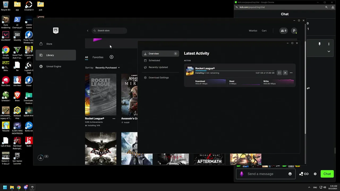
Task: Open the profile avatar P menu
Action: (294, 31)
